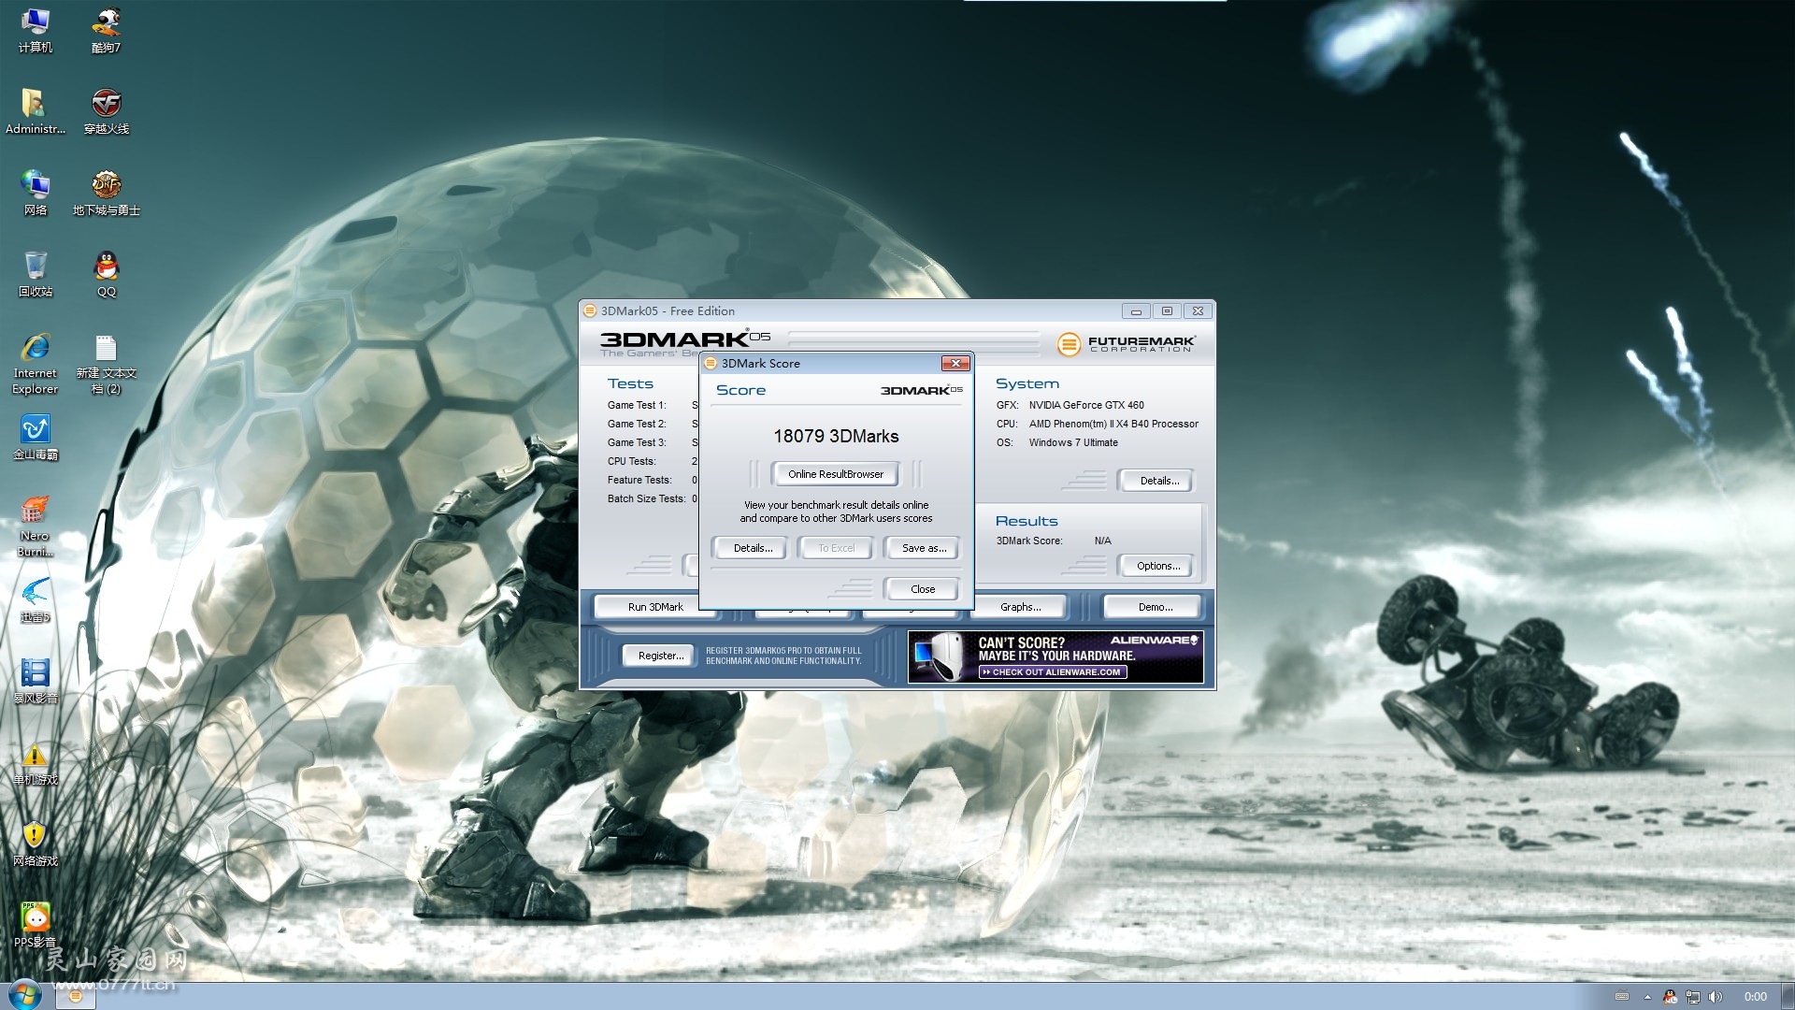Open the 单机游戏 desktop icon
The width and height of the screenshot is (1795, 1010).
[x=36, y=763]
